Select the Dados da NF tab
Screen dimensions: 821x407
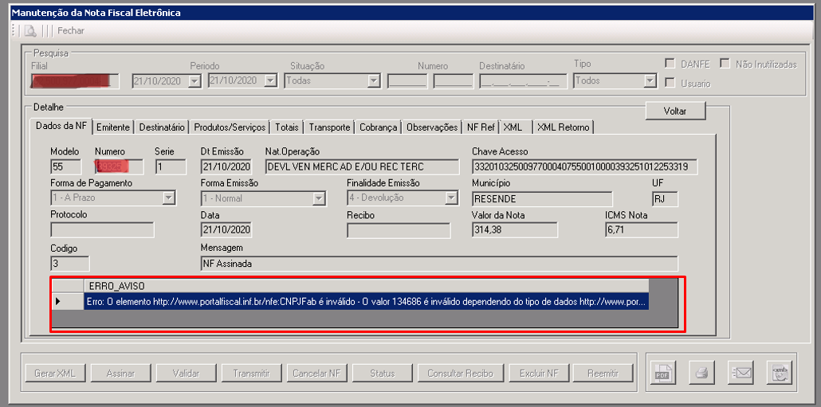(x=62, y=126)
